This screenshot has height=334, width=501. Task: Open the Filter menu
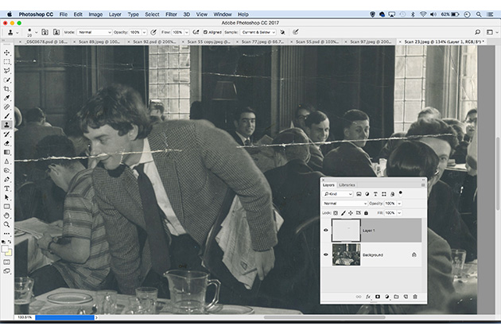click(x=171, y=14)
